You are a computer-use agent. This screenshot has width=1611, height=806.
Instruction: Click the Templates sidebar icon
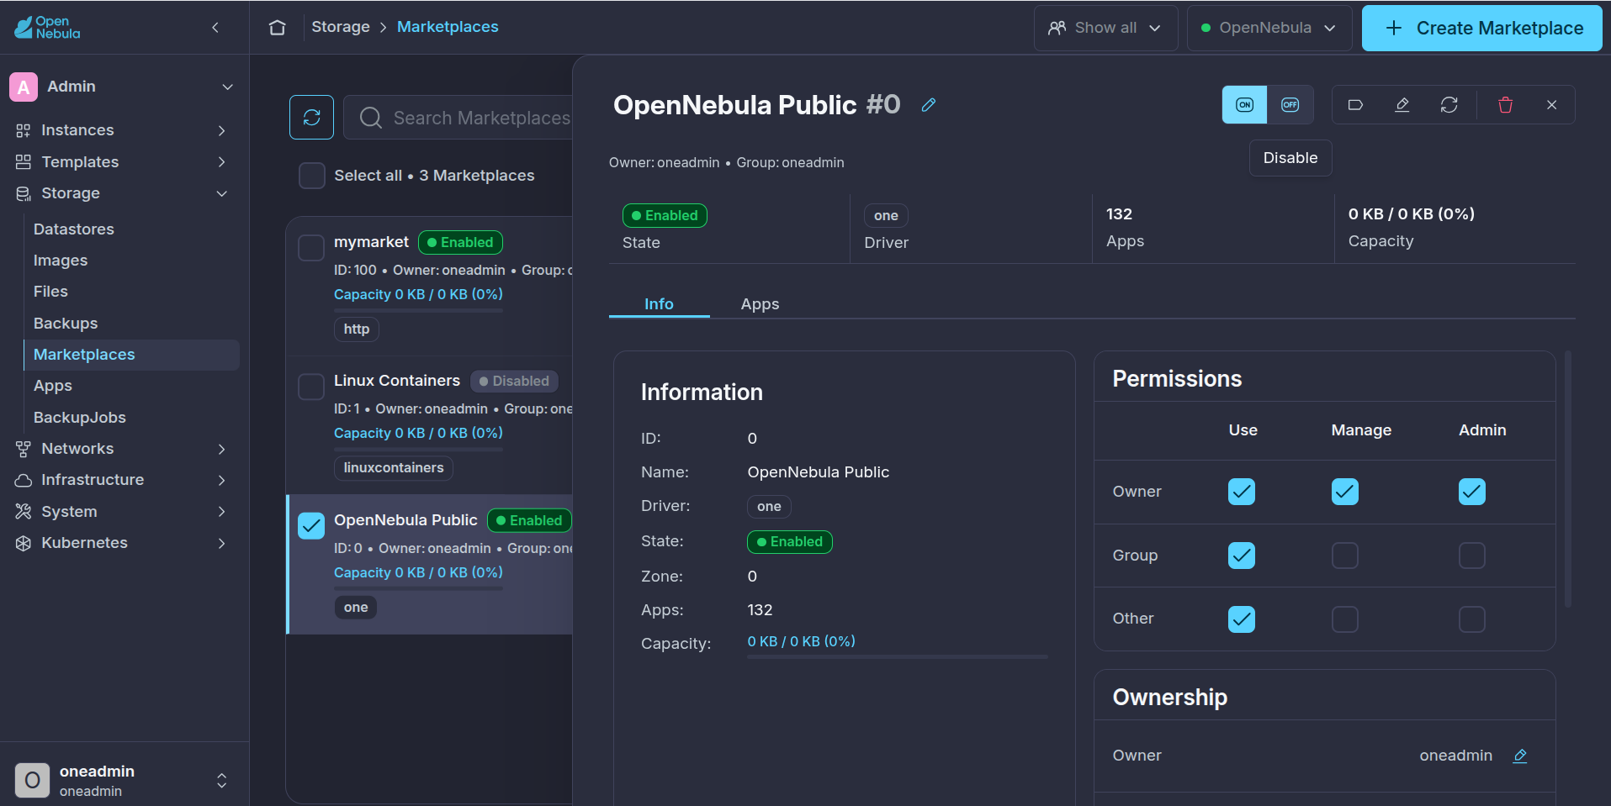[x=24, y=162]
